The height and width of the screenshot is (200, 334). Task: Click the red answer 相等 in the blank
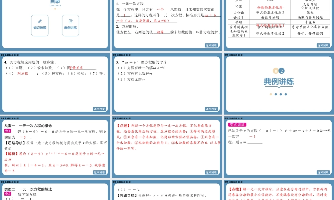[160, 32]
